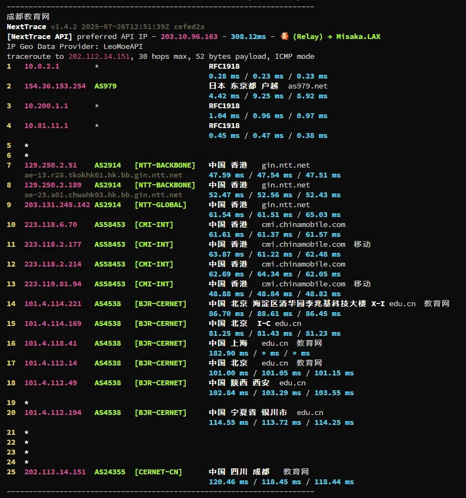Select hop 15 IP 101.4.114.169
This screenshot has width=466, height=498.
[53, 323]
